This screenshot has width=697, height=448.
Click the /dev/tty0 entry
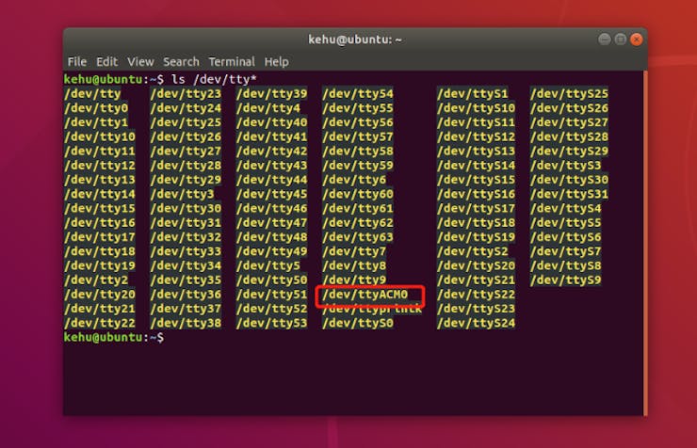(x=96, y=108)
